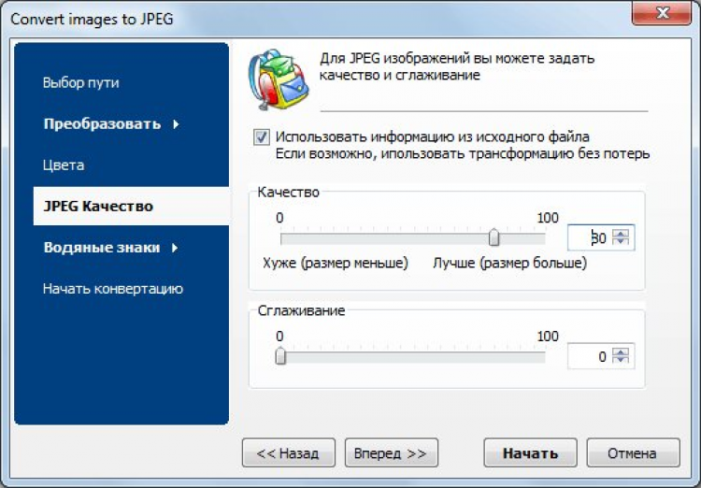Go to the Цвета settings page
This screenshot has width=701, height=488.
[64, 165]
